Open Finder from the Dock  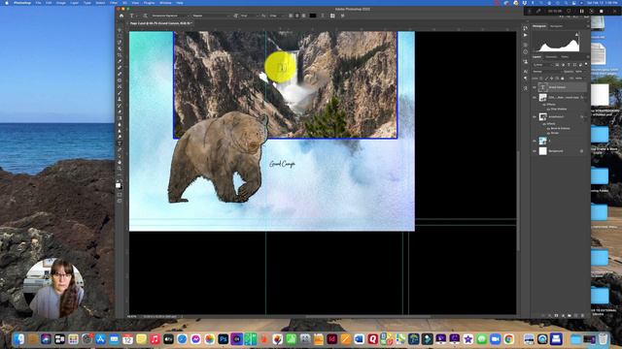click(x=18, y=339)
